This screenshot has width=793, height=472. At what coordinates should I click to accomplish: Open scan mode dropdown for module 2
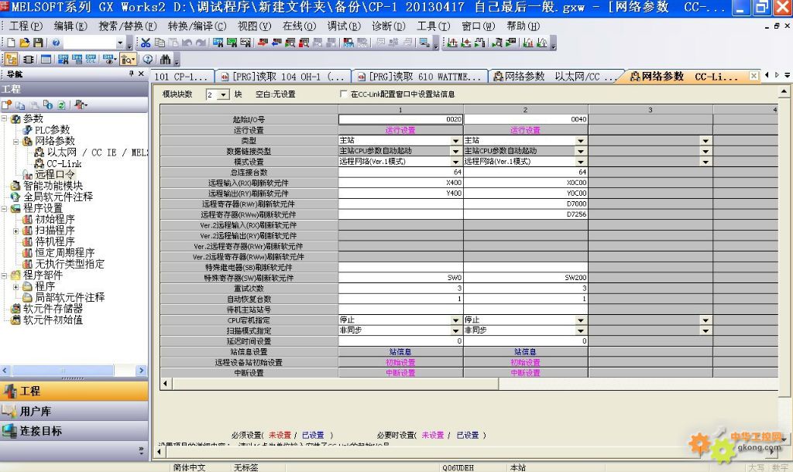click(581, 330)
